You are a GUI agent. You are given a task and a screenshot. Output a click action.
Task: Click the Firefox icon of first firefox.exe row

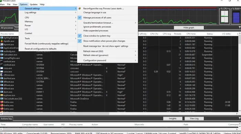click(x=2, y=102)
